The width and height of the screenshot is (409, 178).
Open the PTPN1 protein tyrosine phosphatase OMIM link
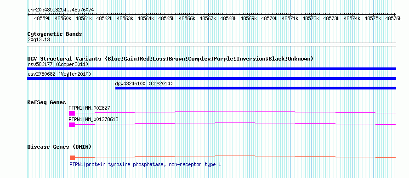(145, 165)
